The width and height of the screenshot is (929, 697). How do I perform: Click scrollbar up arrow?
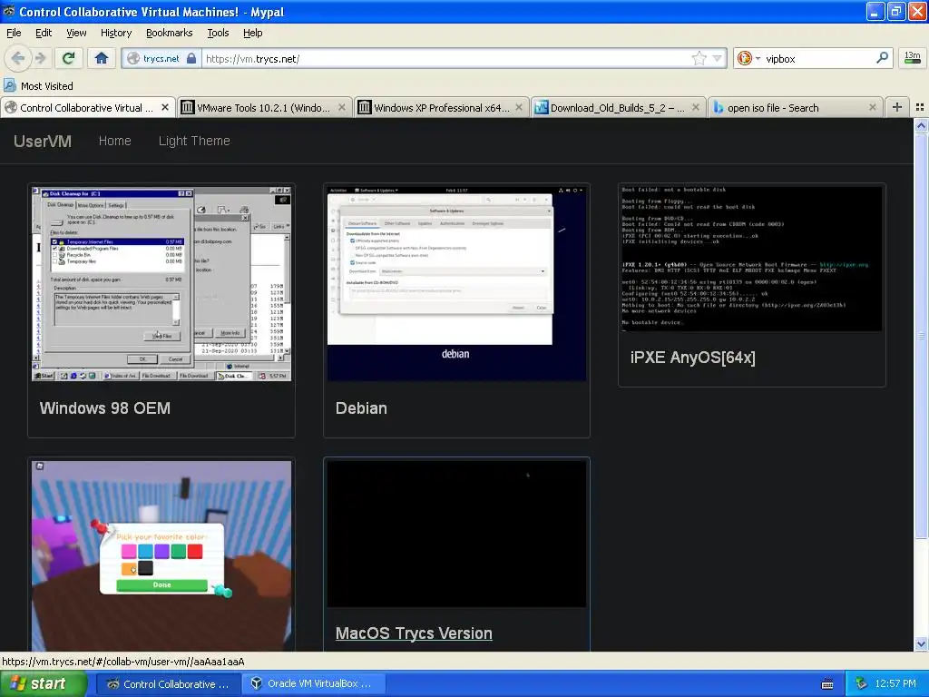click(x=921, y=125)
